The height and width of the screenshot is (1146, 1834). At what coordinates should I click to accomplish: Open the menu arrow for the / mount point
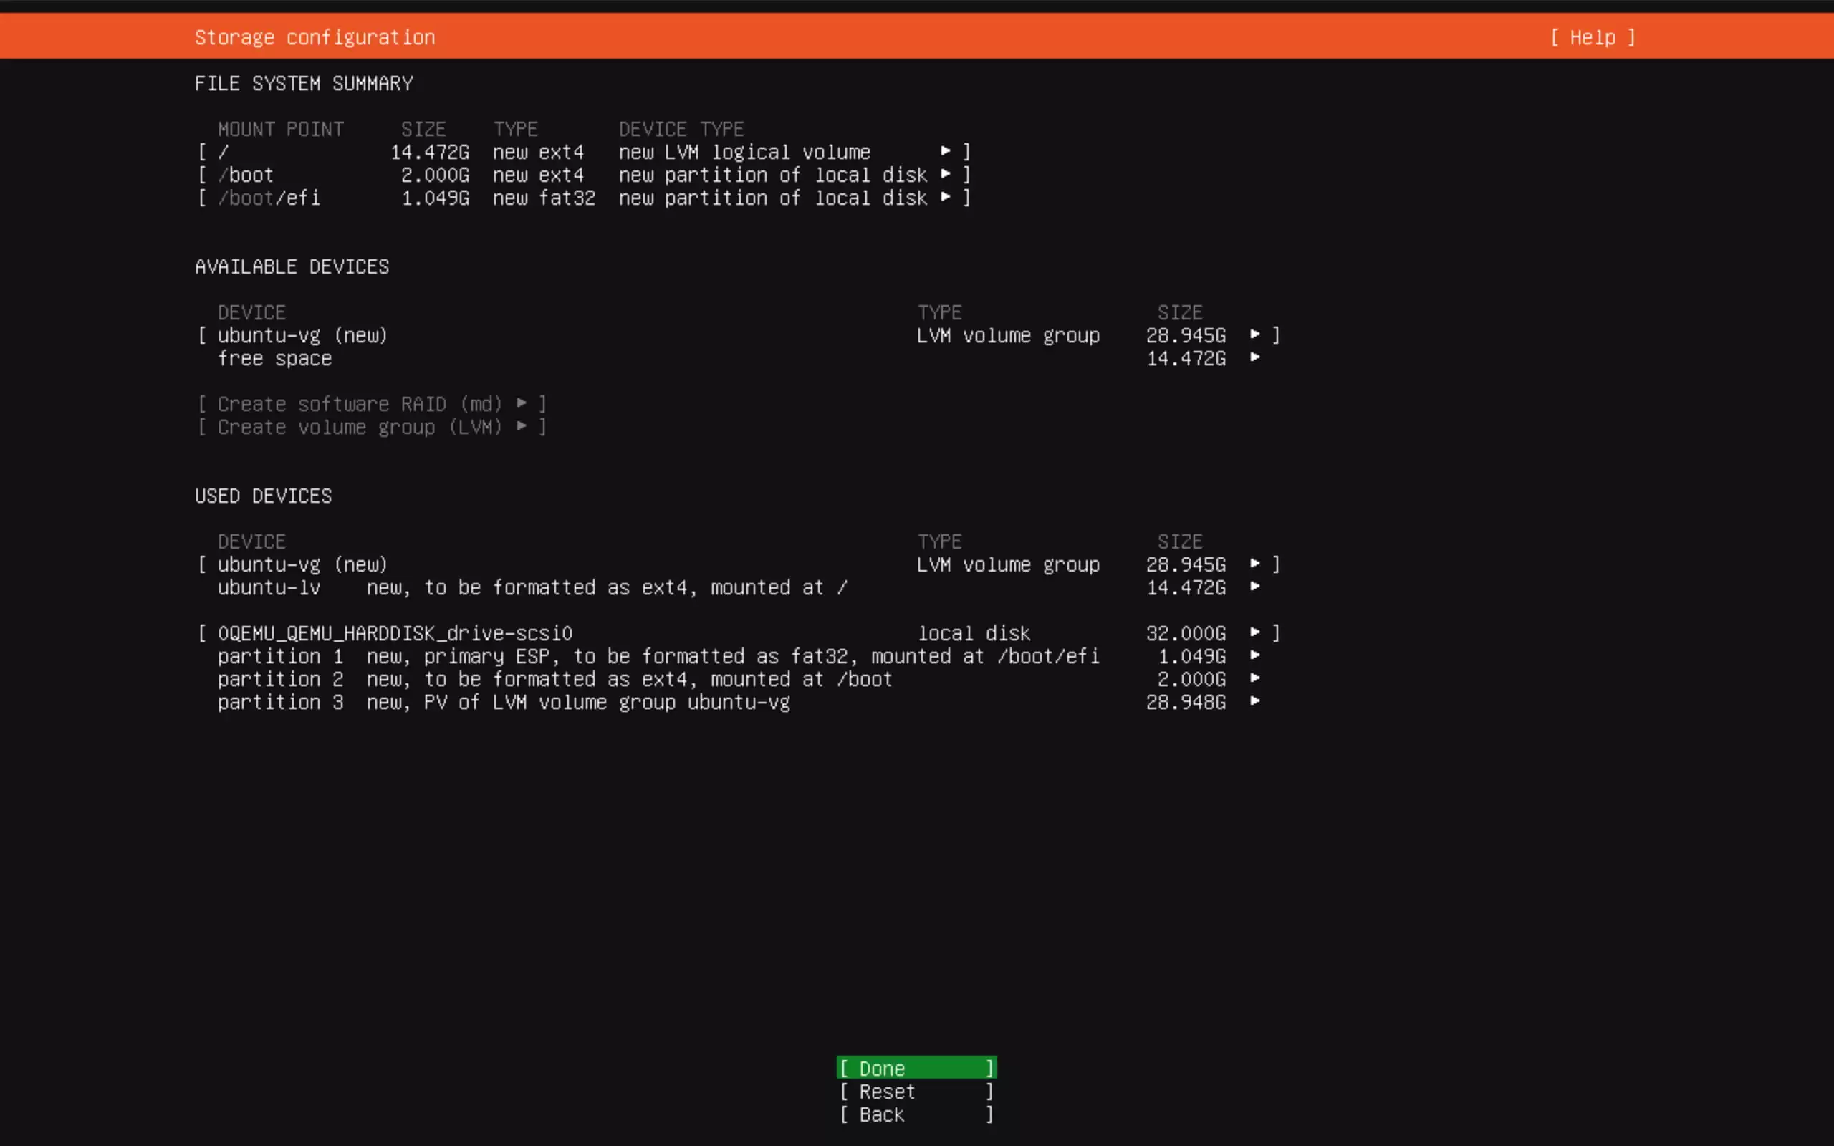coord(946,152)
